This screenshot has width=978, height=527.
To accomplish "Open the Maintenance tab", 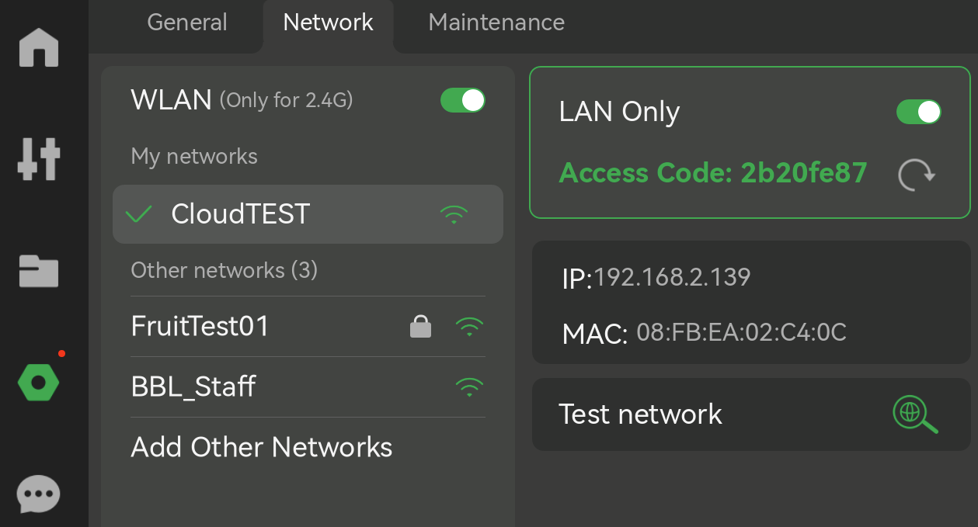I will point(496,23).
